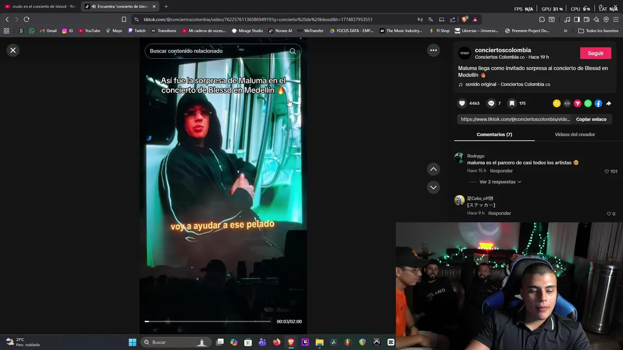The width and height of the screenshot is (623, 350).
Task: Follow conciertoscolombia with Seguir button
Action: 596,53
